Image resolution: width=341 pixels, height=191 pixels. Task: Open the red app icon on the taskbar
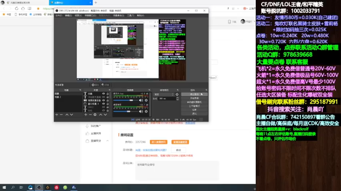(x=57, y=187)
